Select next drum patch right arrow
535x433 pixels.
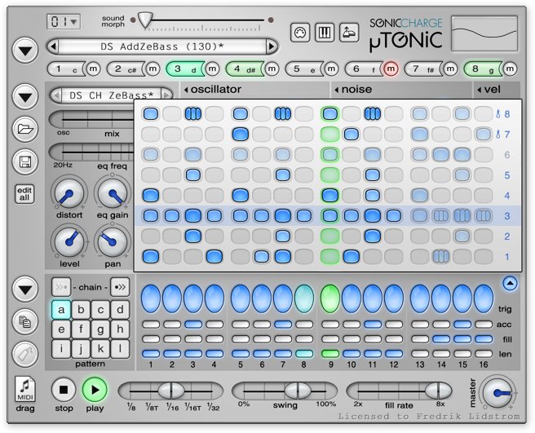click(166, 95)
